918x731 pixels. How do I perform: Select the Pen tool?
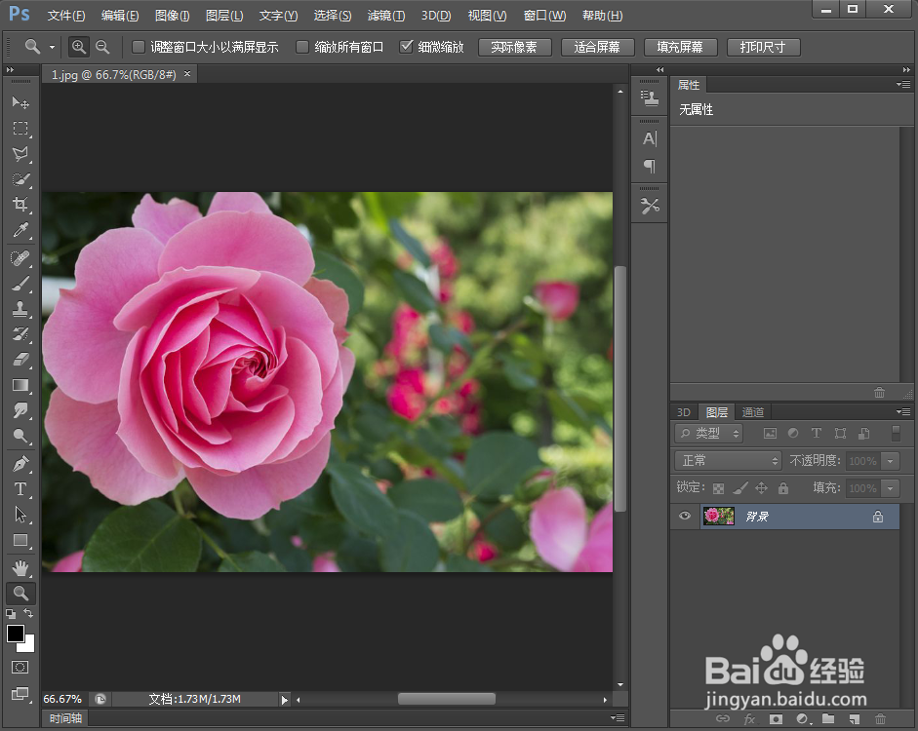(x=20, y=464)
